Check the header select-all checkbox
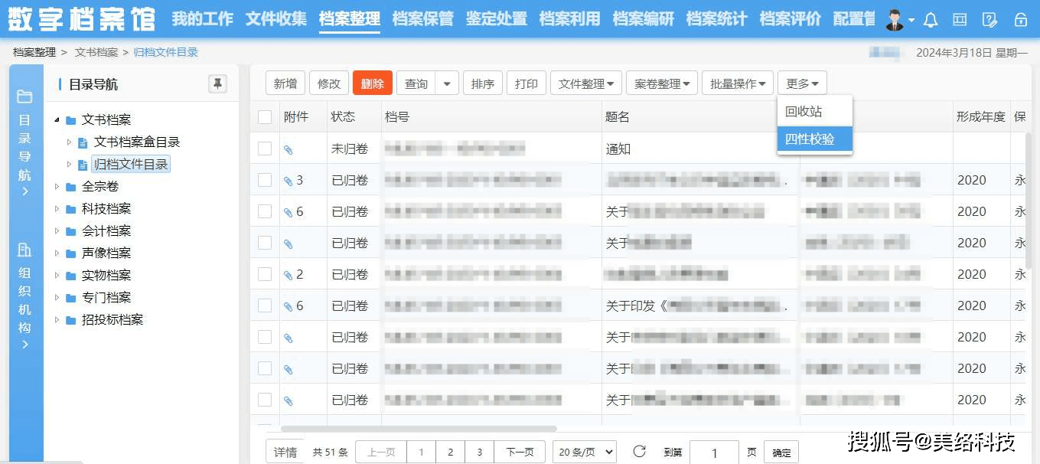Screen dimensions: 1040x464 pyautogui.click(x=264, y=116)
